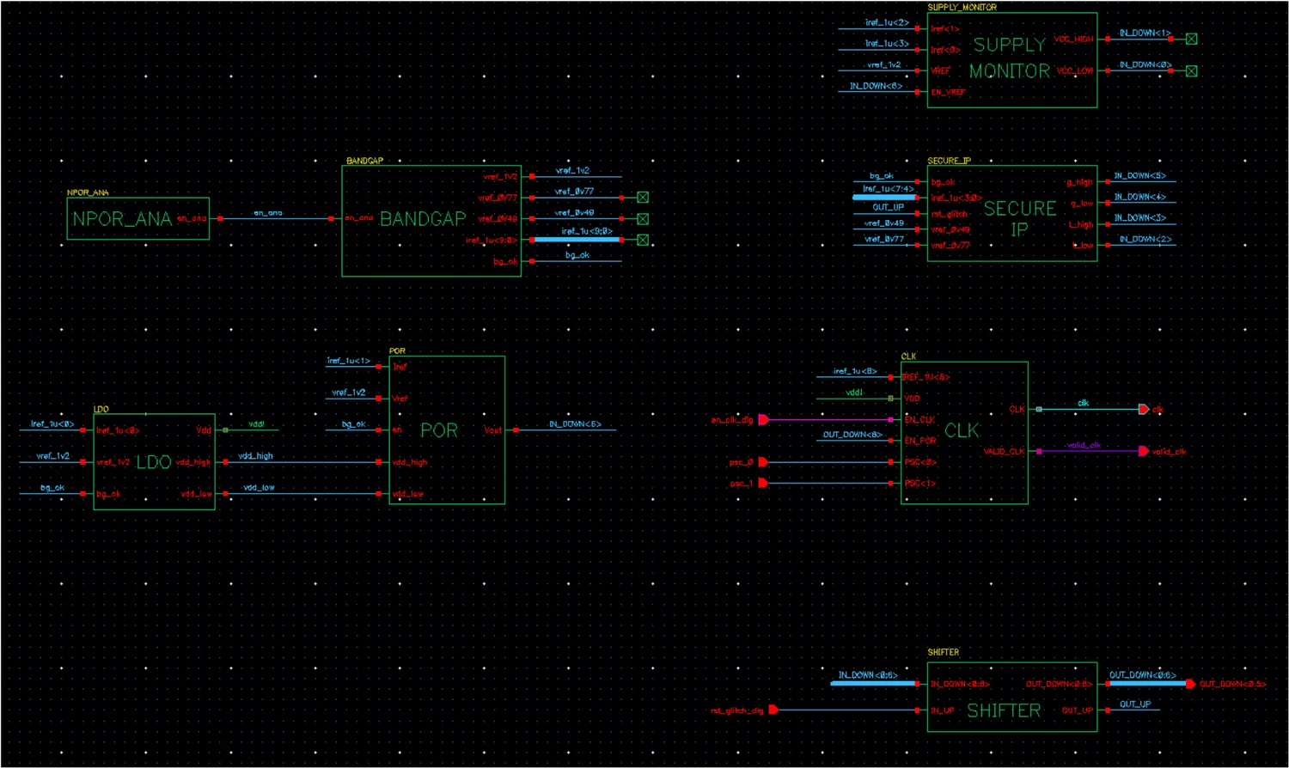Click the IN_DOWN<6> label at POR output
Screen dimensions: 1289x768
(575, 424)
